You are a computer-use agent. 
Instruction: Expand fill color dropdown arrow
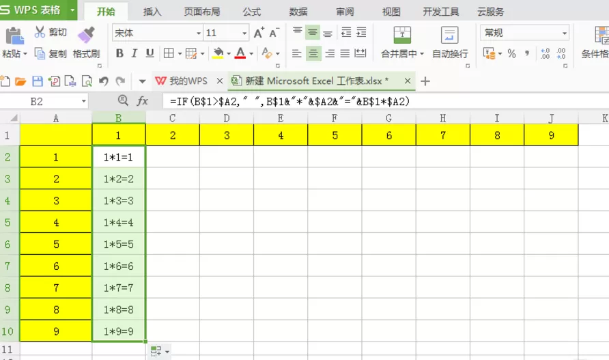[x=228, y=53]
